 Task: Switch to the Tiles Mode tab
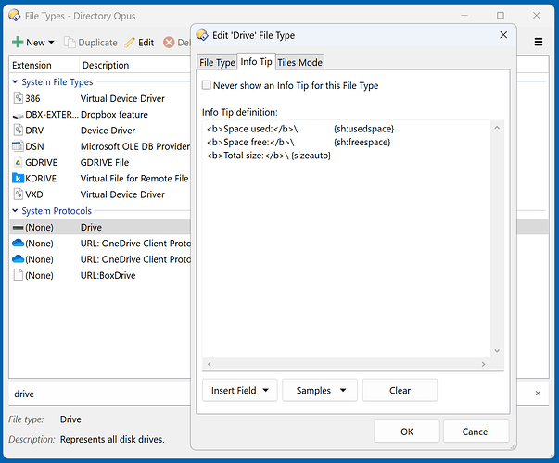(299, 62)
